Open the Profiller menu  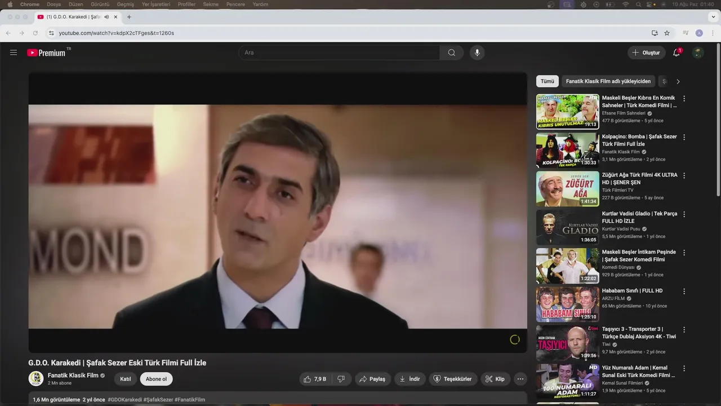click(x=186, y=4)
